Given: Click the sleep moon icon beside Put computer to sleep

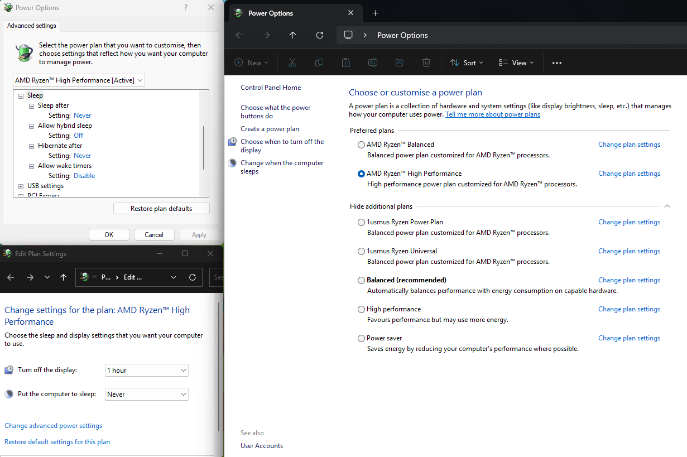Looking at the screenshot, I should coord(9,394).
